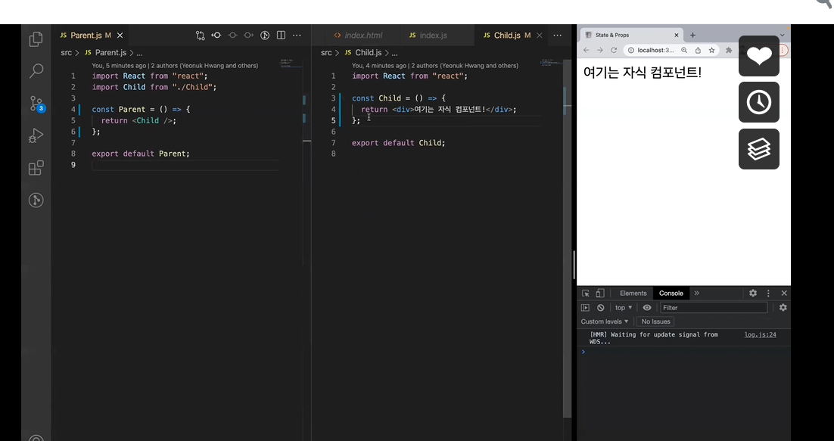
Task: Close the Child.js tab
Action: (540, 35)
